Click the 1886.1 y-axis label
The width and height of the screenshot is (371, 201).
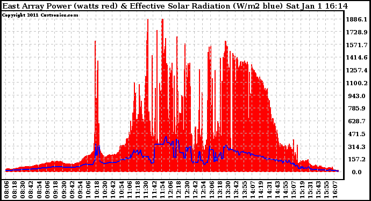(356, 19)
